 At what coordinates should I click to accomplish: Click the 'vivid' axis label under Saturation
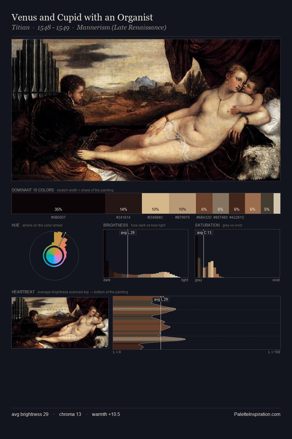pos(276,280)
